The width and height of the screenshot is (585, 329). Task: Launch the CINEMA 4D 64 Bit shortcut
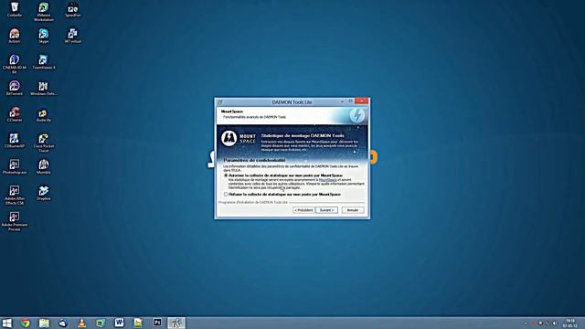pyautogui.click(x=15, y=64)
